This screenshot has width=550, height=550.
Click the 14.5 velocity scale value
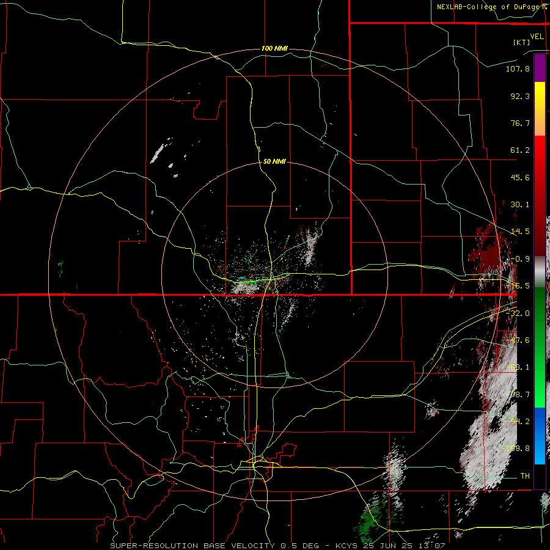coord(520,232)
